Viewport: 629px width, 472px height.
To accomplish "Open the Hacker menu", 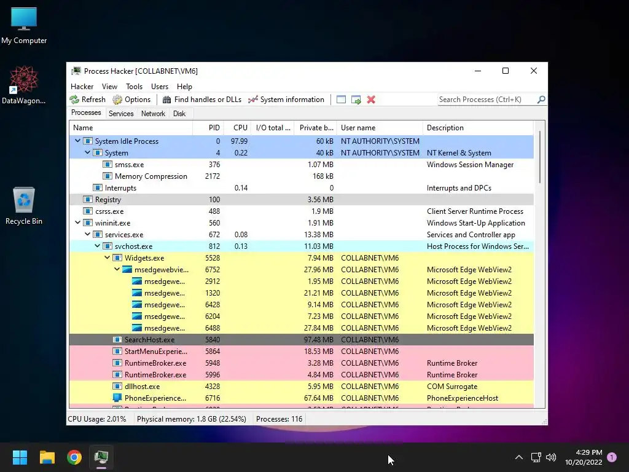I will click(x=82, y=86).
